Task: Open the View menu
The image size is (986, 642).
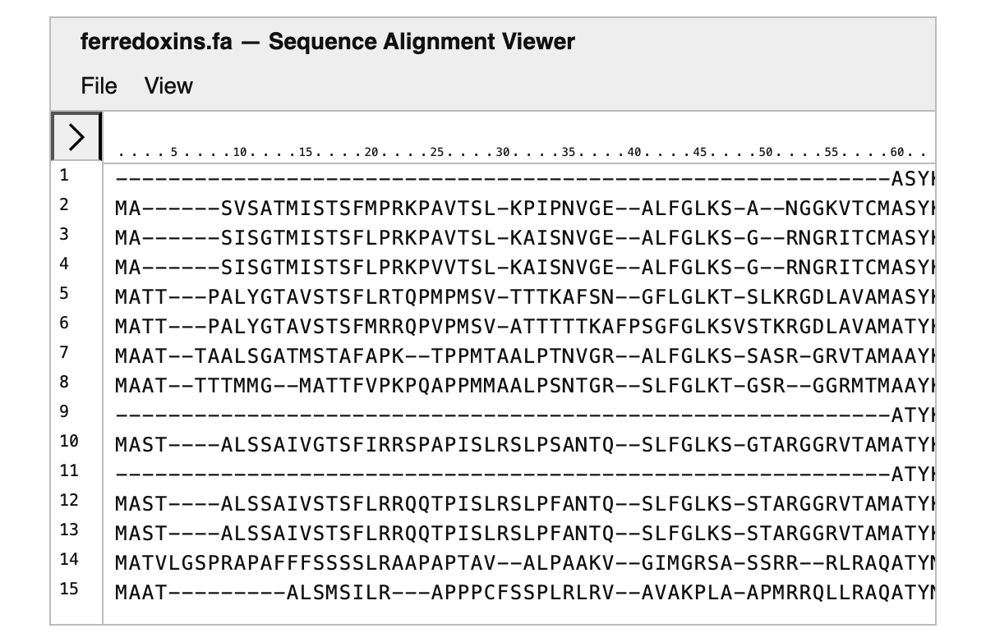Action: tap(168, 86)
